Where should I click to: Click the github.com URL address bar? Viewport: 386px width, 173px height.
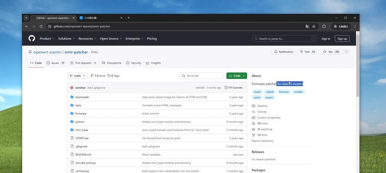click(x=82, y=26)
